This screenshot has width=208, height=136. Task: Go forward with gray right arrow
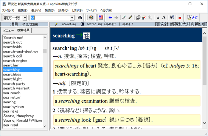coord(116,18)
